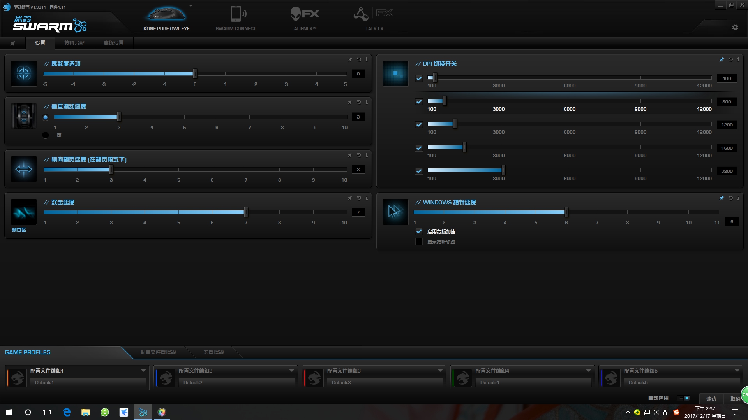Click the 3200 DPI slider handle

pos(503,170)
